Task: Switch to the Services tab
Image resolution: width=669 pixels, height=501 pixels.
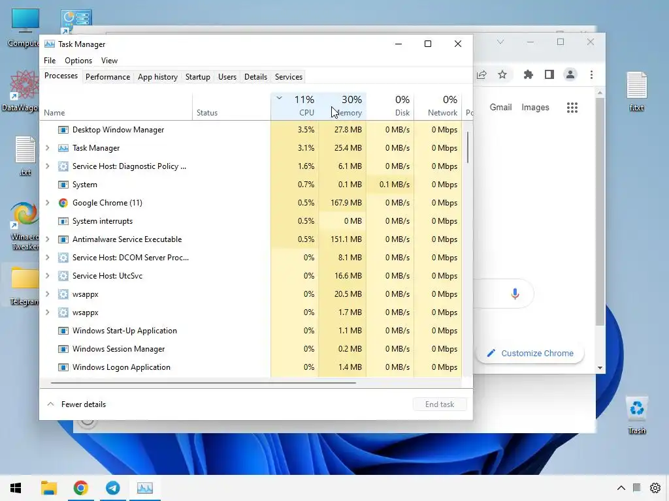Action: pyautogui.click(x=288, y=77)
